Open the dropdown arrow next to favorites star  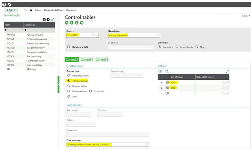click(31, 10)
